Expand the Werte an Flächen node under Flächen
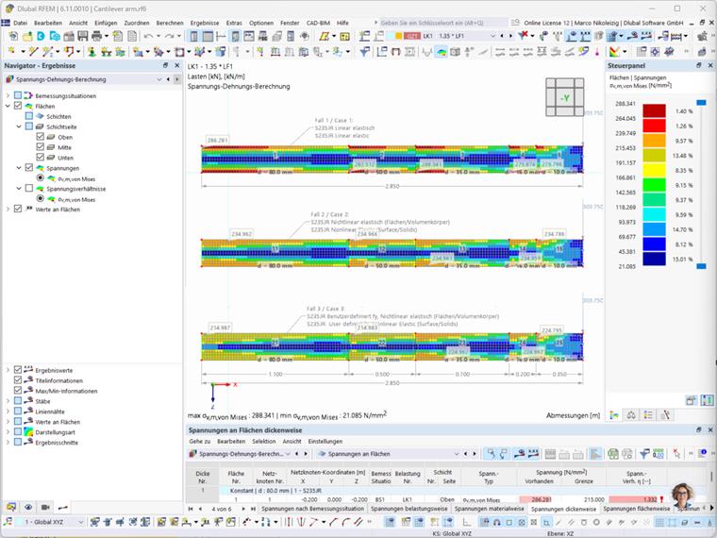Screen dimensions: 717x538 point(8,210)
